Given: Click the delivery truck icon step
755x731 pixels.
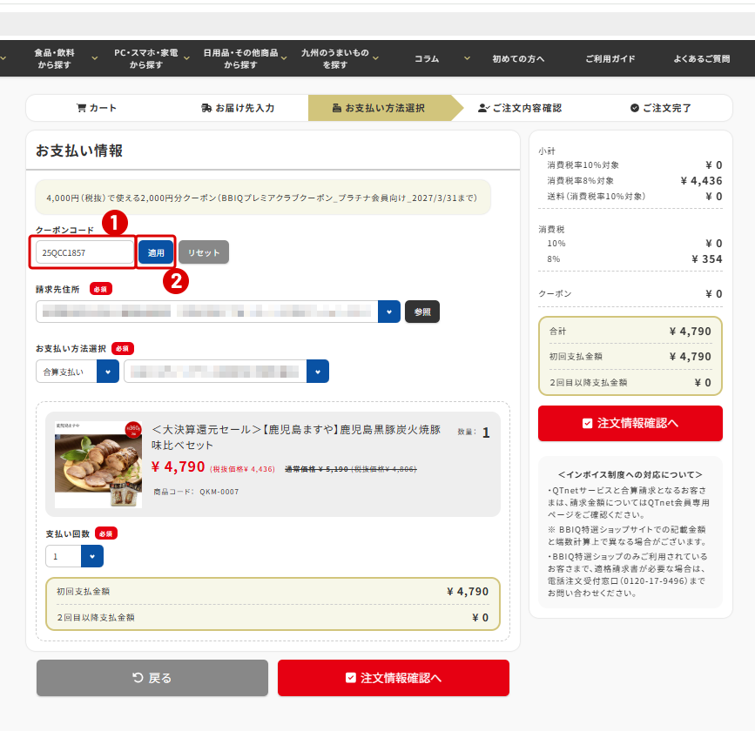Looking at the screenshot, I should coord(206,108).
